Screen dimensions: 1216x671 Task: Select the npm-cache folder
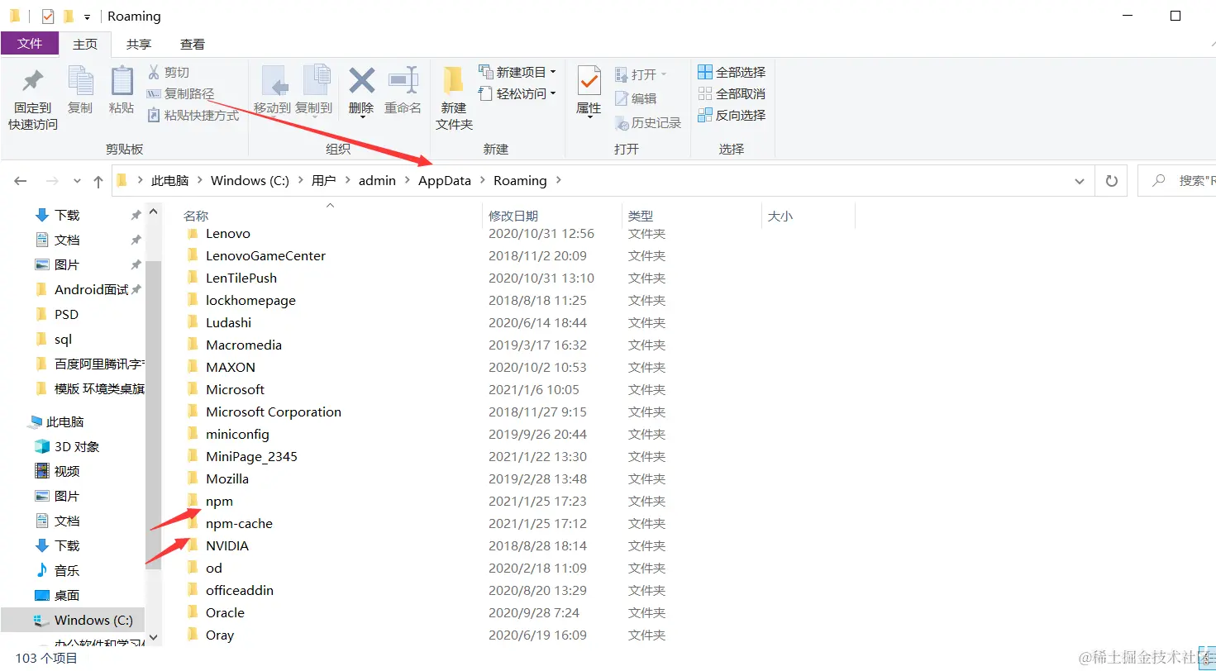click(239, 523)
